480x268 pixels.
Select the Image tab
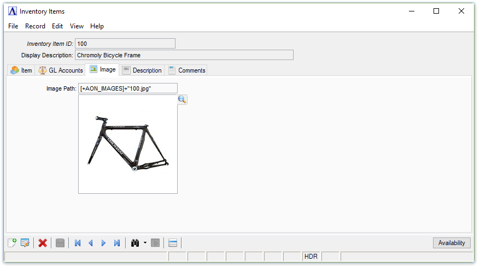coord(103,69)
